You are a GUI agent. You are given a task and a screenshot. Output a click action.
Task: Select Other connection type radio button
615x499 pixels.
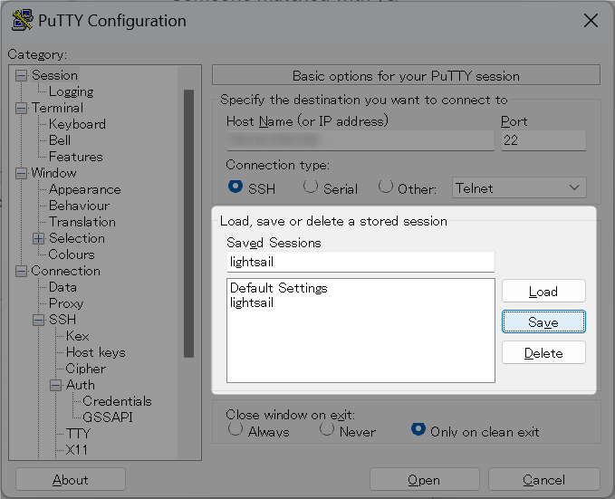tap(386, 187)
